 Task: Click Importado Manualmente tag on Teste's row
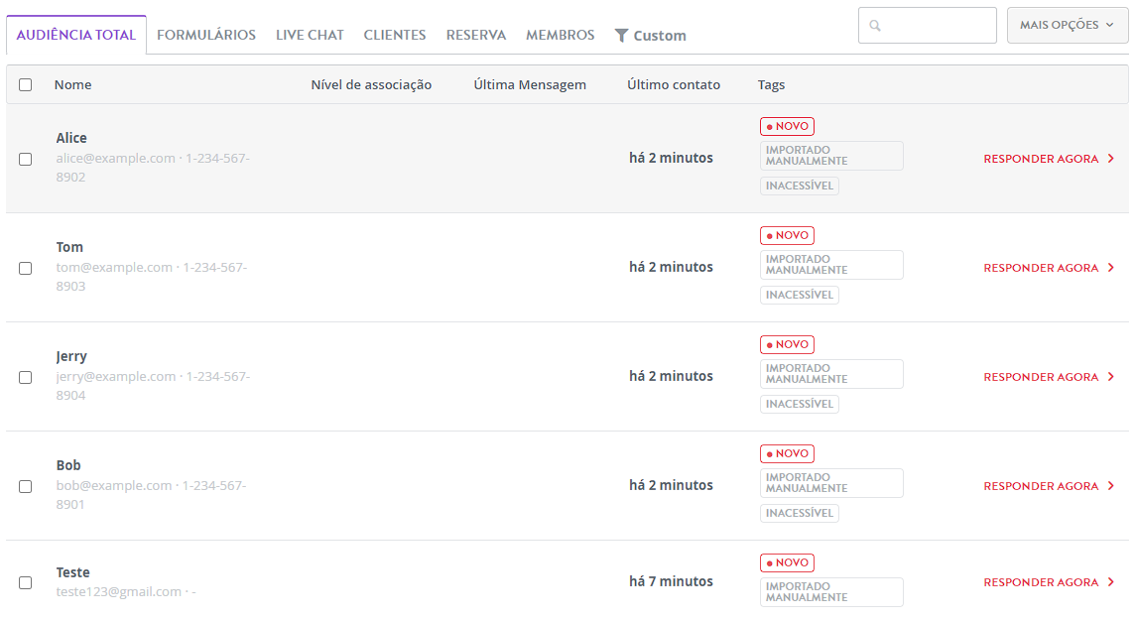[x=831, y=592]
